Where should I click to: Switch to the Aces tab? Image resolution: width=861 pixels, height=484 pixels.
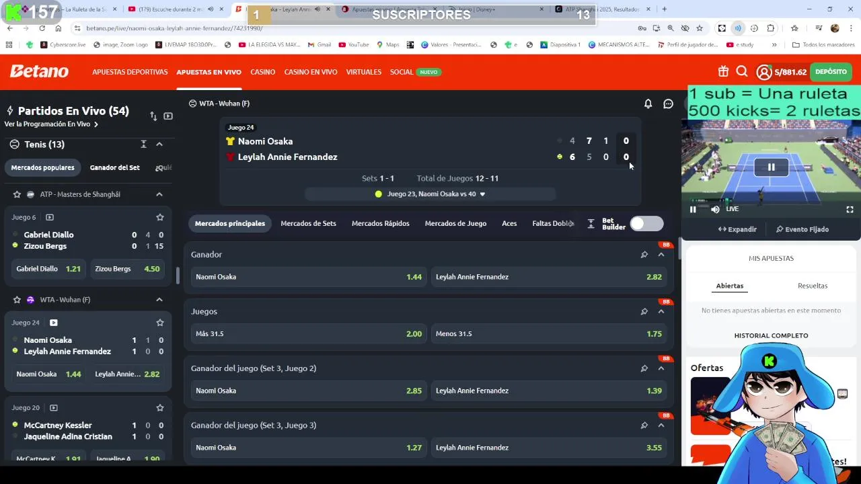click(509, 224)
